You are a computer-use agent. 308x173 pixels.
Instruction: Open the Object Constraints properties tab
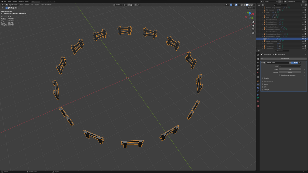pyautogui.click(x=258, y=95)
